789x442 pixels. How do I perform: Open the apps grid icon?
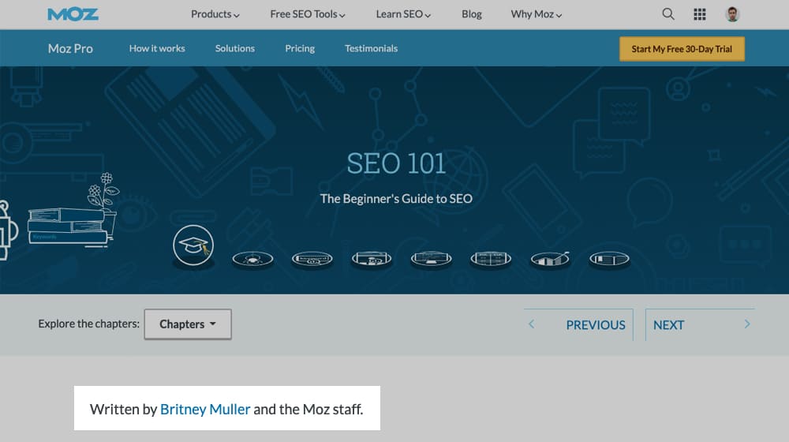click(x=700, y=14)
